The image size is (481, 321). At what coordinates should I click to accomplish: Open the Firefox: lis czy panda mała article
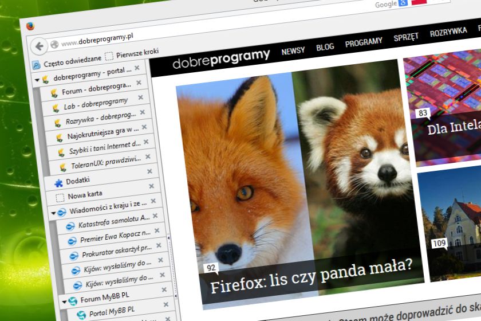click(311, 275)
